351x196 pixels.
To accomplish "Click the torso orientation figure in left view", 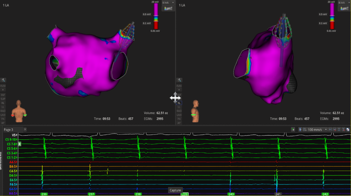I will pos(19,111).
